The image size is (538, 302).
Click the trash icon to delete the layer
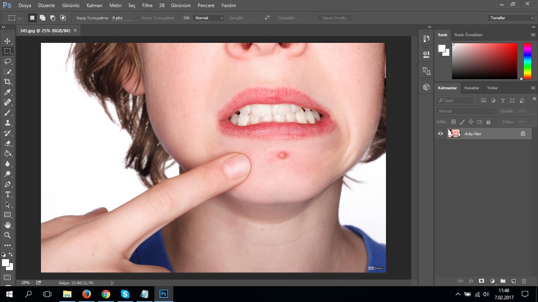[x=524, y=281]
